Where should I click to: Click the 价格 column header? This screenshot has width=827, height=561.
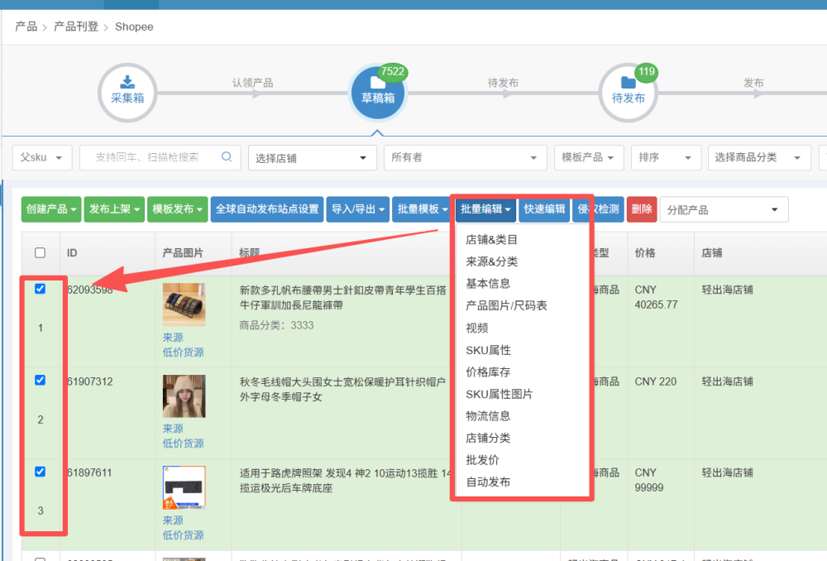pos(644,253)
